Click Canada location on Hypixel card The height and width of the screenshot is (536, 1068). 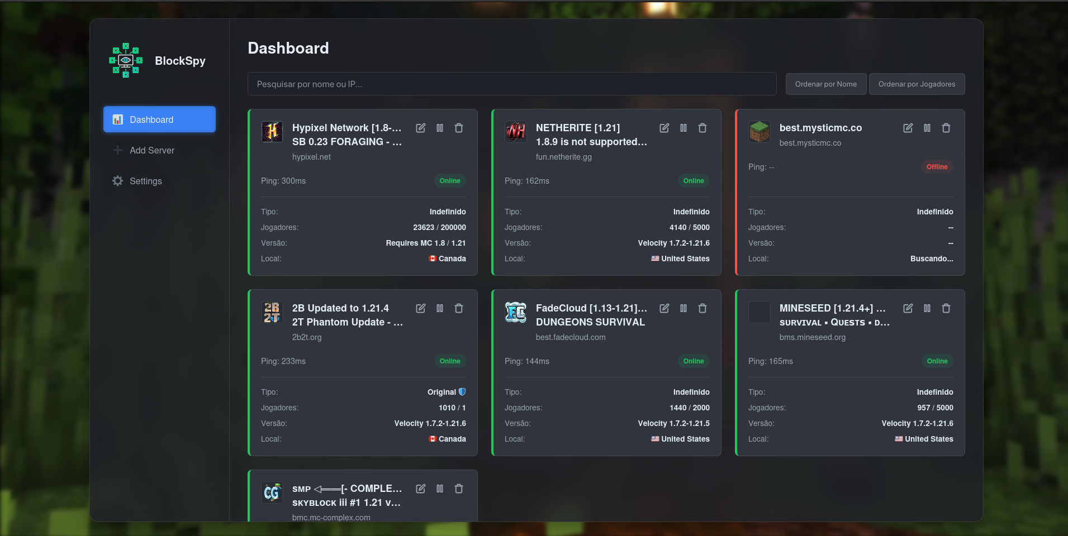tap(448, 259)
